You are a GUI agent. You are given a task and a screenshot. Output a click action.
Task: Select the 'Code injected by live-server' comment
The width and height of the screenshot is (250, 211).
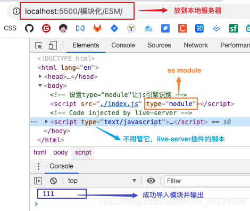(121, 113)
